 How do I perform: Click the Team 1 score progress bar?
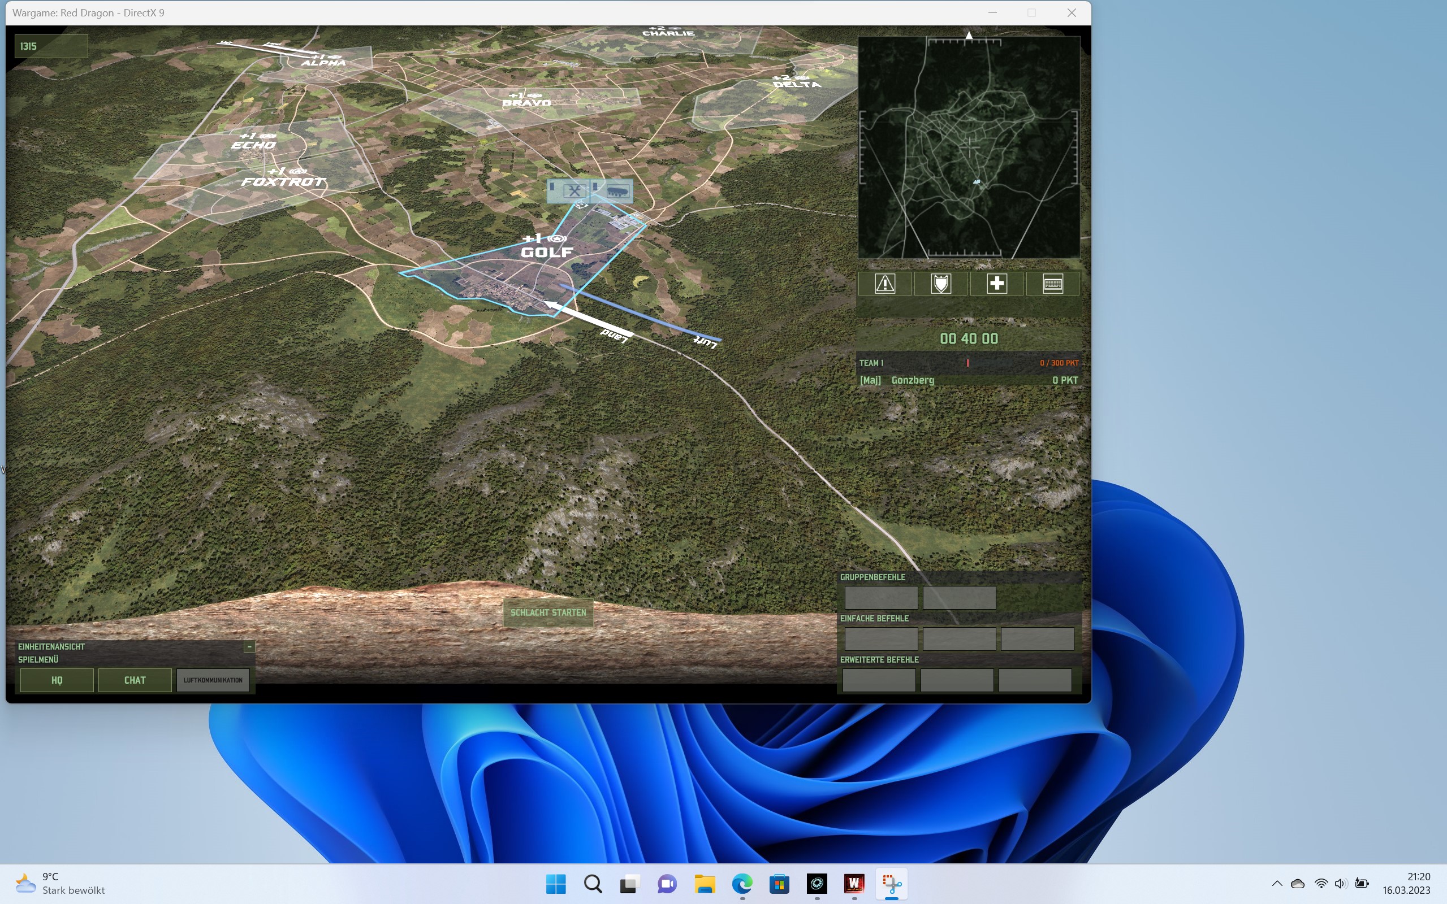(967, 363)
